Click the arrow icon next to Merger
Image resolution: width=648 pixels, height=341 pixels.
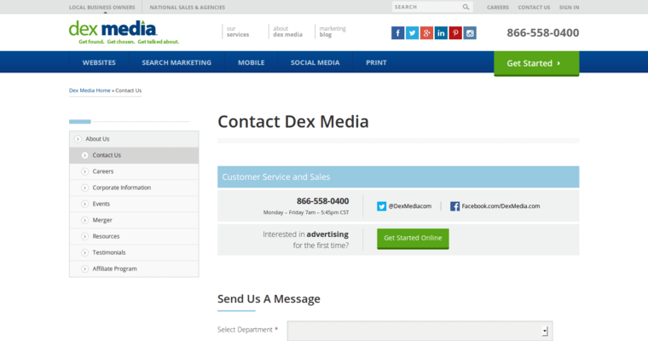click(x=84, y=220)
